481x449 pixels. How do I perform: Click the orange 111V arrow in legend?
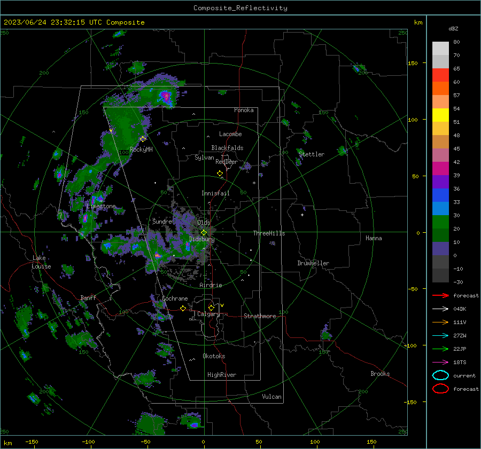click(440, 322)
